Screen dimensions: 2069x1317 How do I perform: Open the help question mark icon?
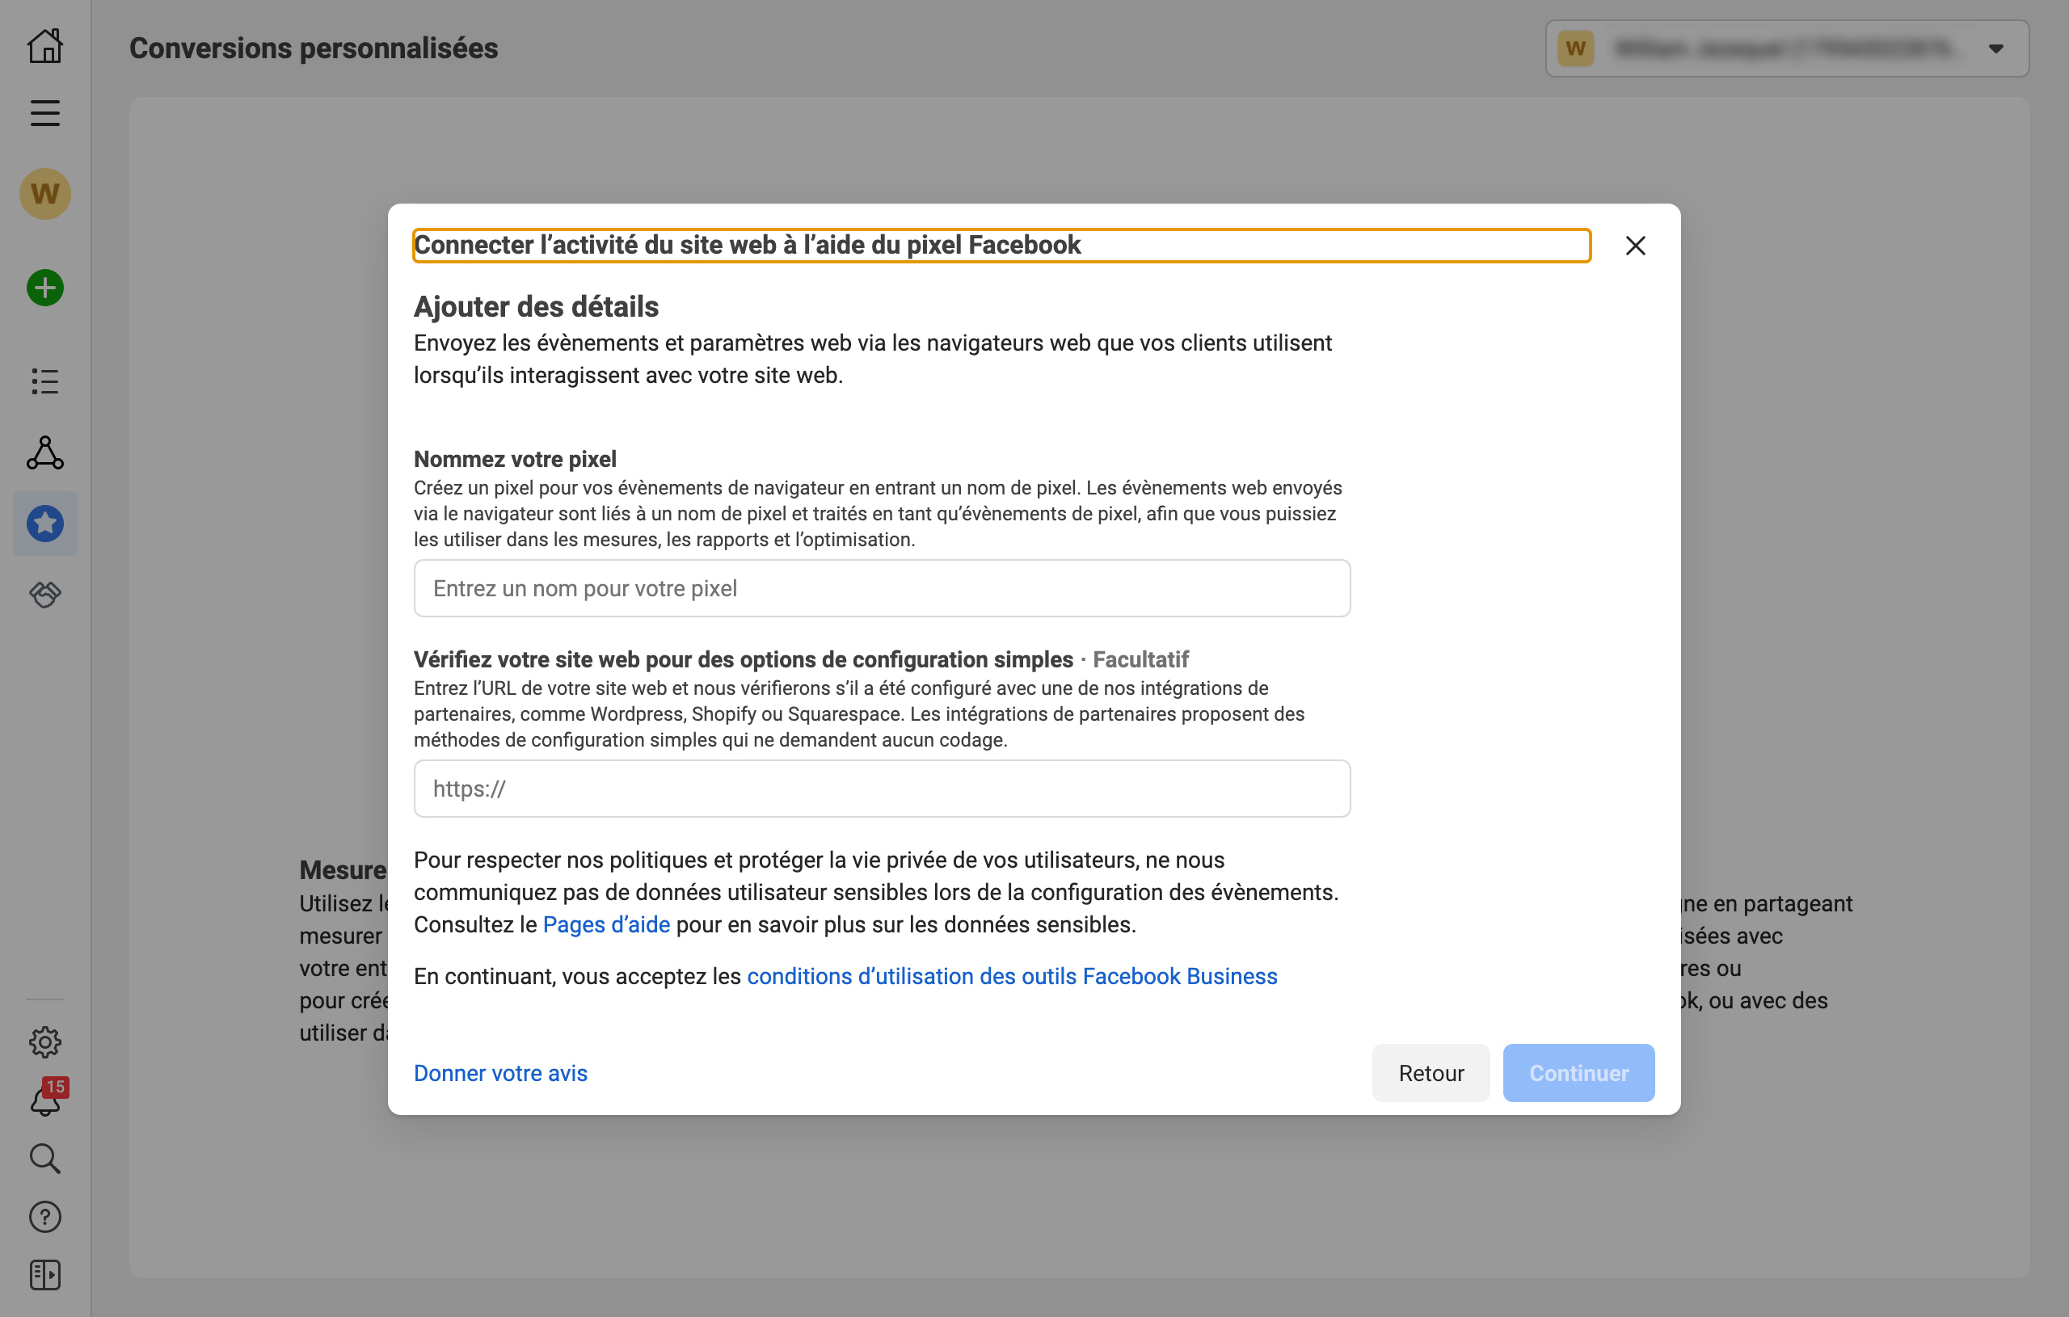pos(44,1217)
